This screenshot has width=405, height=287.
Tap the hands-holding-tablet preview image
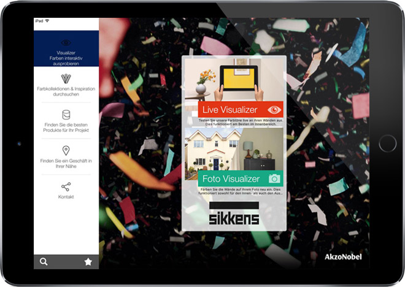234,80
